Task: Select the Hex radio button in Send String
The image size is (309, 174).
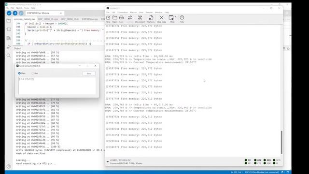Action: [x=33, y=73]
